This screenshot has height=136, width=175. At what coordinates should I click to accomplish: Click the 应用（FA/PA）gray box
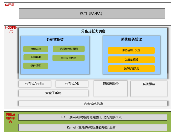point(92,14)
